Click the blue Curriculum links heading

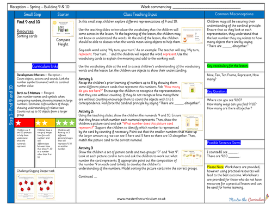45,66
